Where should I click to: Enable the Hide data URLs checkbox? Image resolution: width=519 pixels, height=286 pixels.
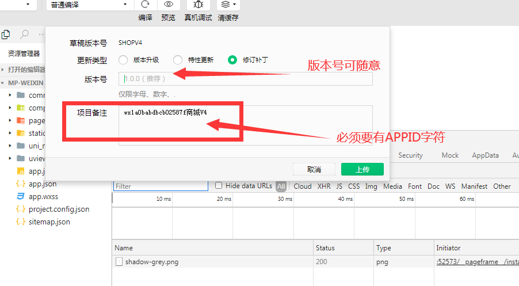click(x=219, y=186)
